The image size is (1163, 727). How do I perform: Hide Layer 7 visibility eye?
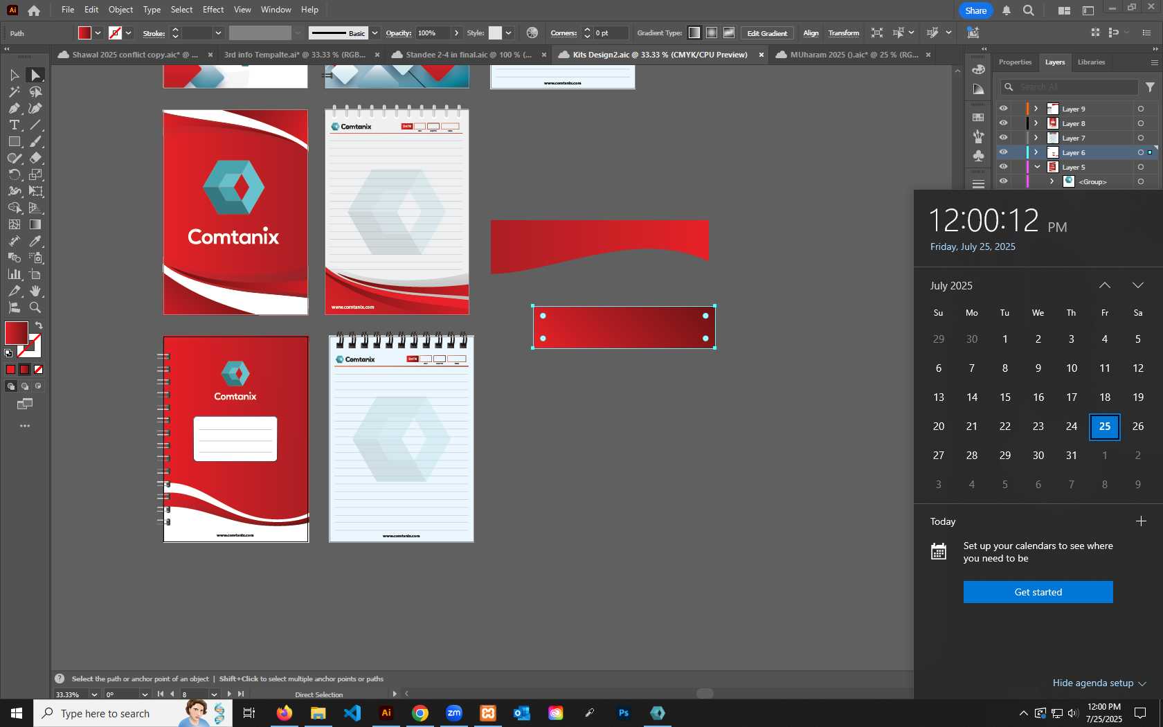(x=1003, y=138)
